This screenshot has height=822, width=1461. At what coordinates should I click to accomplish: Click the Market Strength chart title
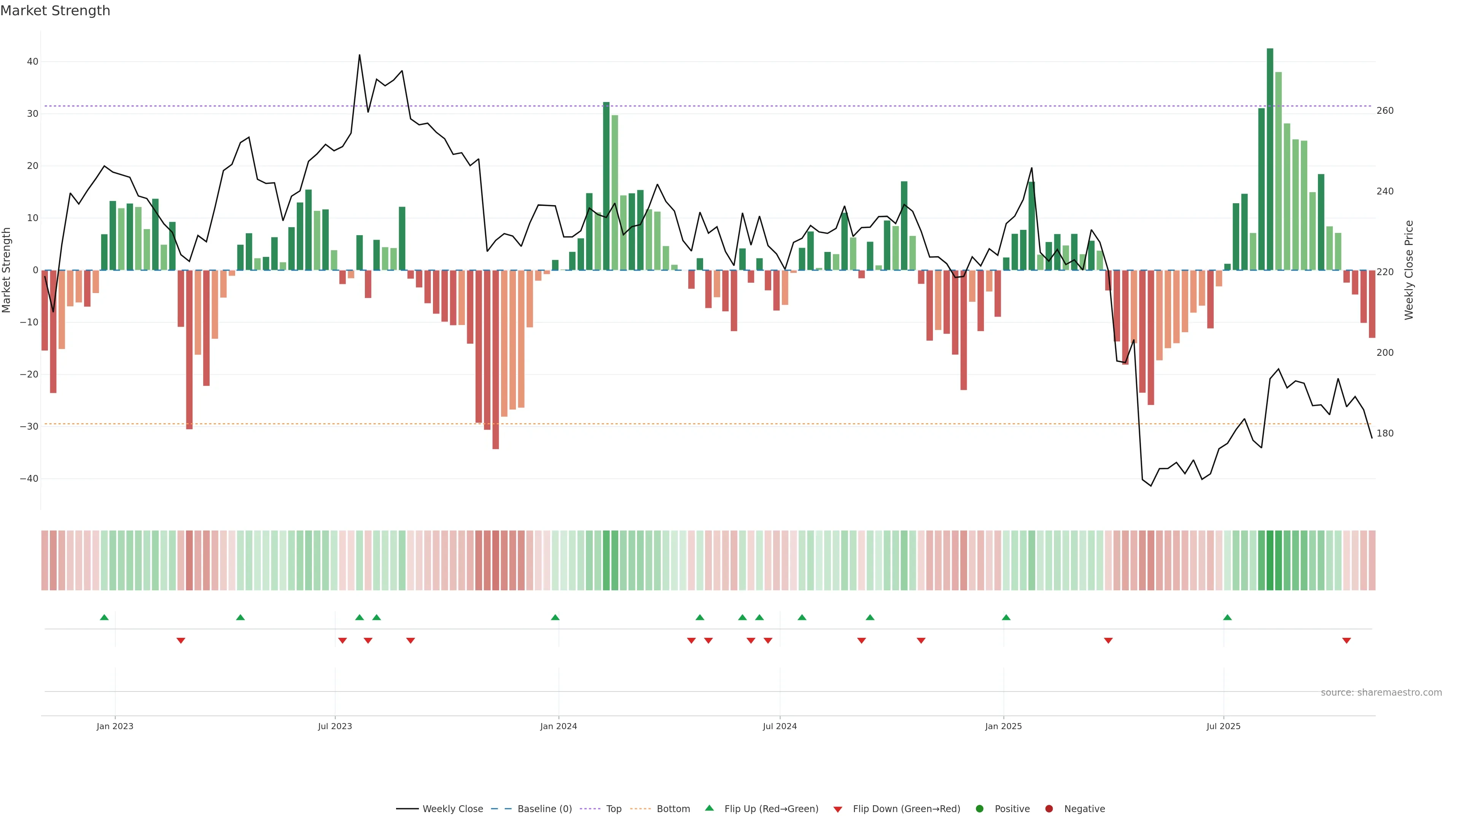tap(55, 11)
